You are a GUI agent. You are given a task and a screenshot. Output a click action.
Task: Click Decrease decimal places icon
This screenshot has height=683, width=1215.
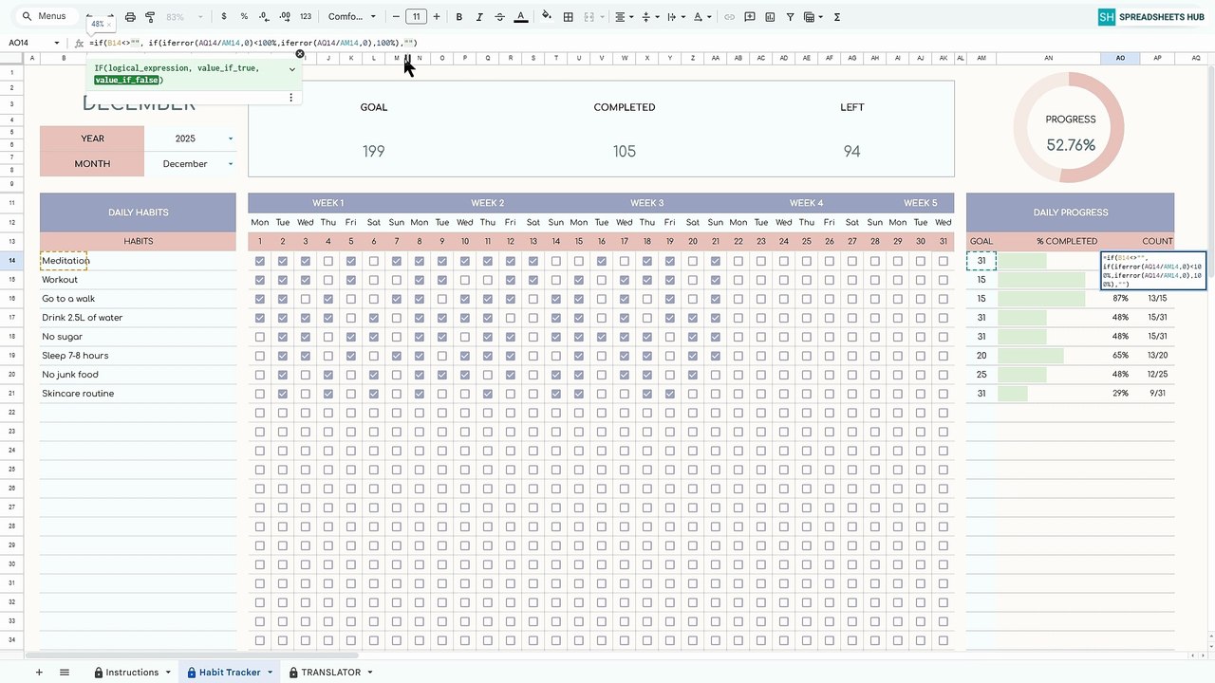tap(264, 17)
